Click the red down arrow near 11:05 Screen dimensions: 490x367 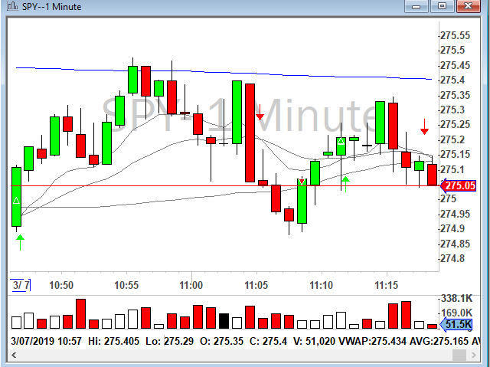click(x=260, y=116)
